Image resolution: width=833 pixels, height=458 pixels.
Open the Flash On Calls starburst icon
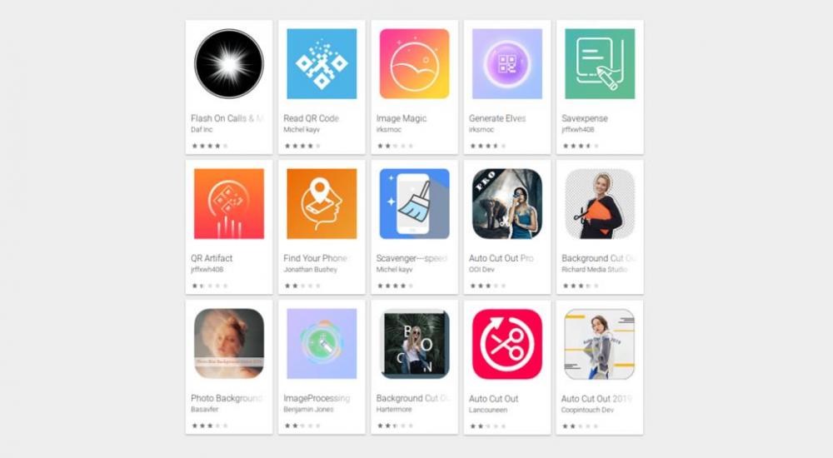(229, 64)
